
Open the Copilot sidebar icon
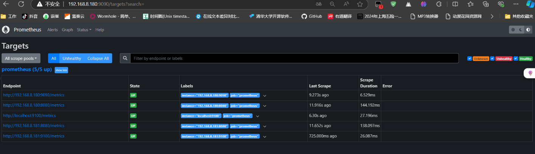pos(530,4)
